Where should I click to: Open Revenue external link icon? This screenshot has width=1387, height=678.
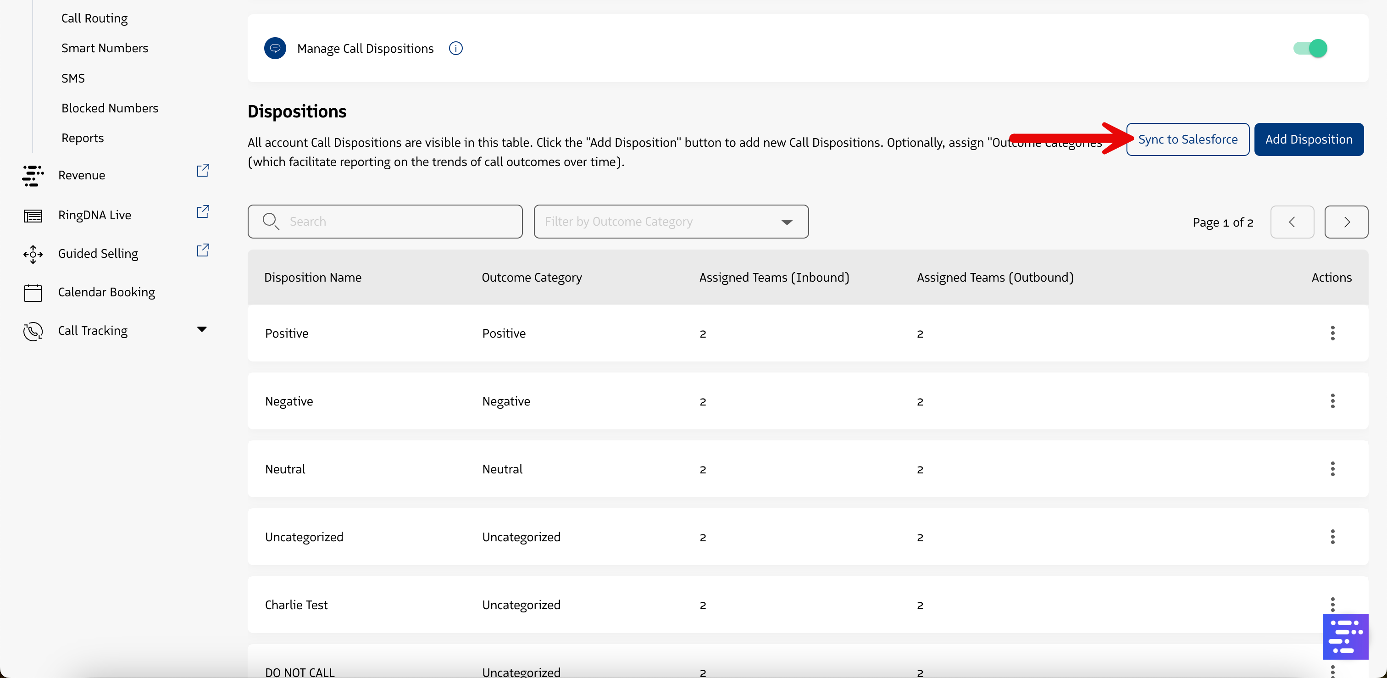pos(202,171)
